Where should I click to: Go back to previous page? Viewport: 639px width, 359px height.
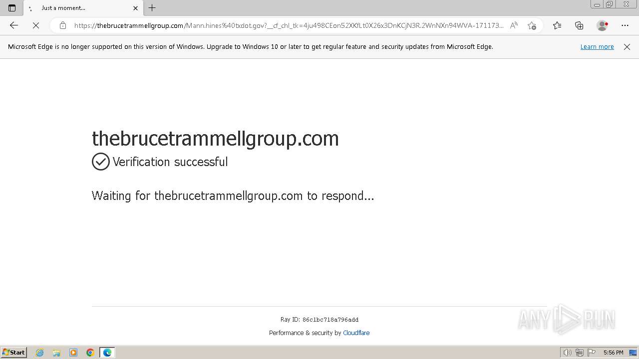click(14, 25)
